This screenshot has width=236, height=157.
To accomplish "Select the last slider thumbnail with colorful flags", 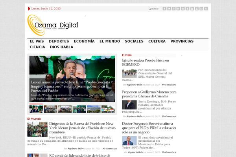I will pos(108,109).
